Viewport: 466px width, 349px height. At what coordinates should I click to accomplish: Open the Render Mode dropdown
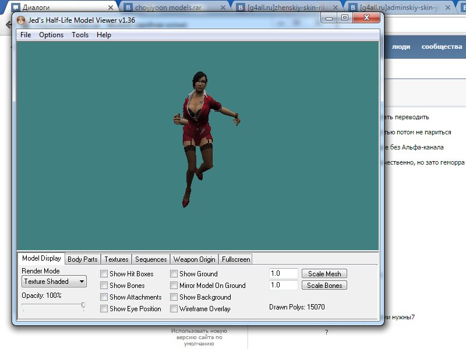tap(54, 282)
